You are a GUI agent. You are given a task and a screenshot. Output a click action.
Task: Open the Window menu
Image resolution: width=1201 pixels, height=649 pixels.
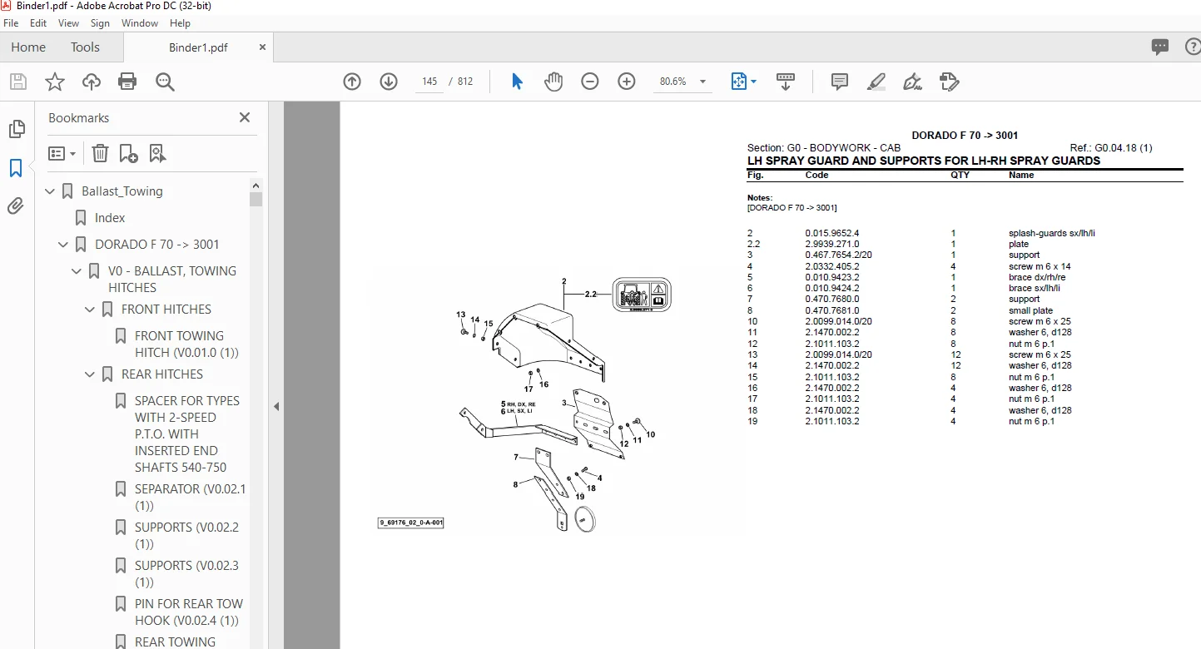(x=140, y=23)
